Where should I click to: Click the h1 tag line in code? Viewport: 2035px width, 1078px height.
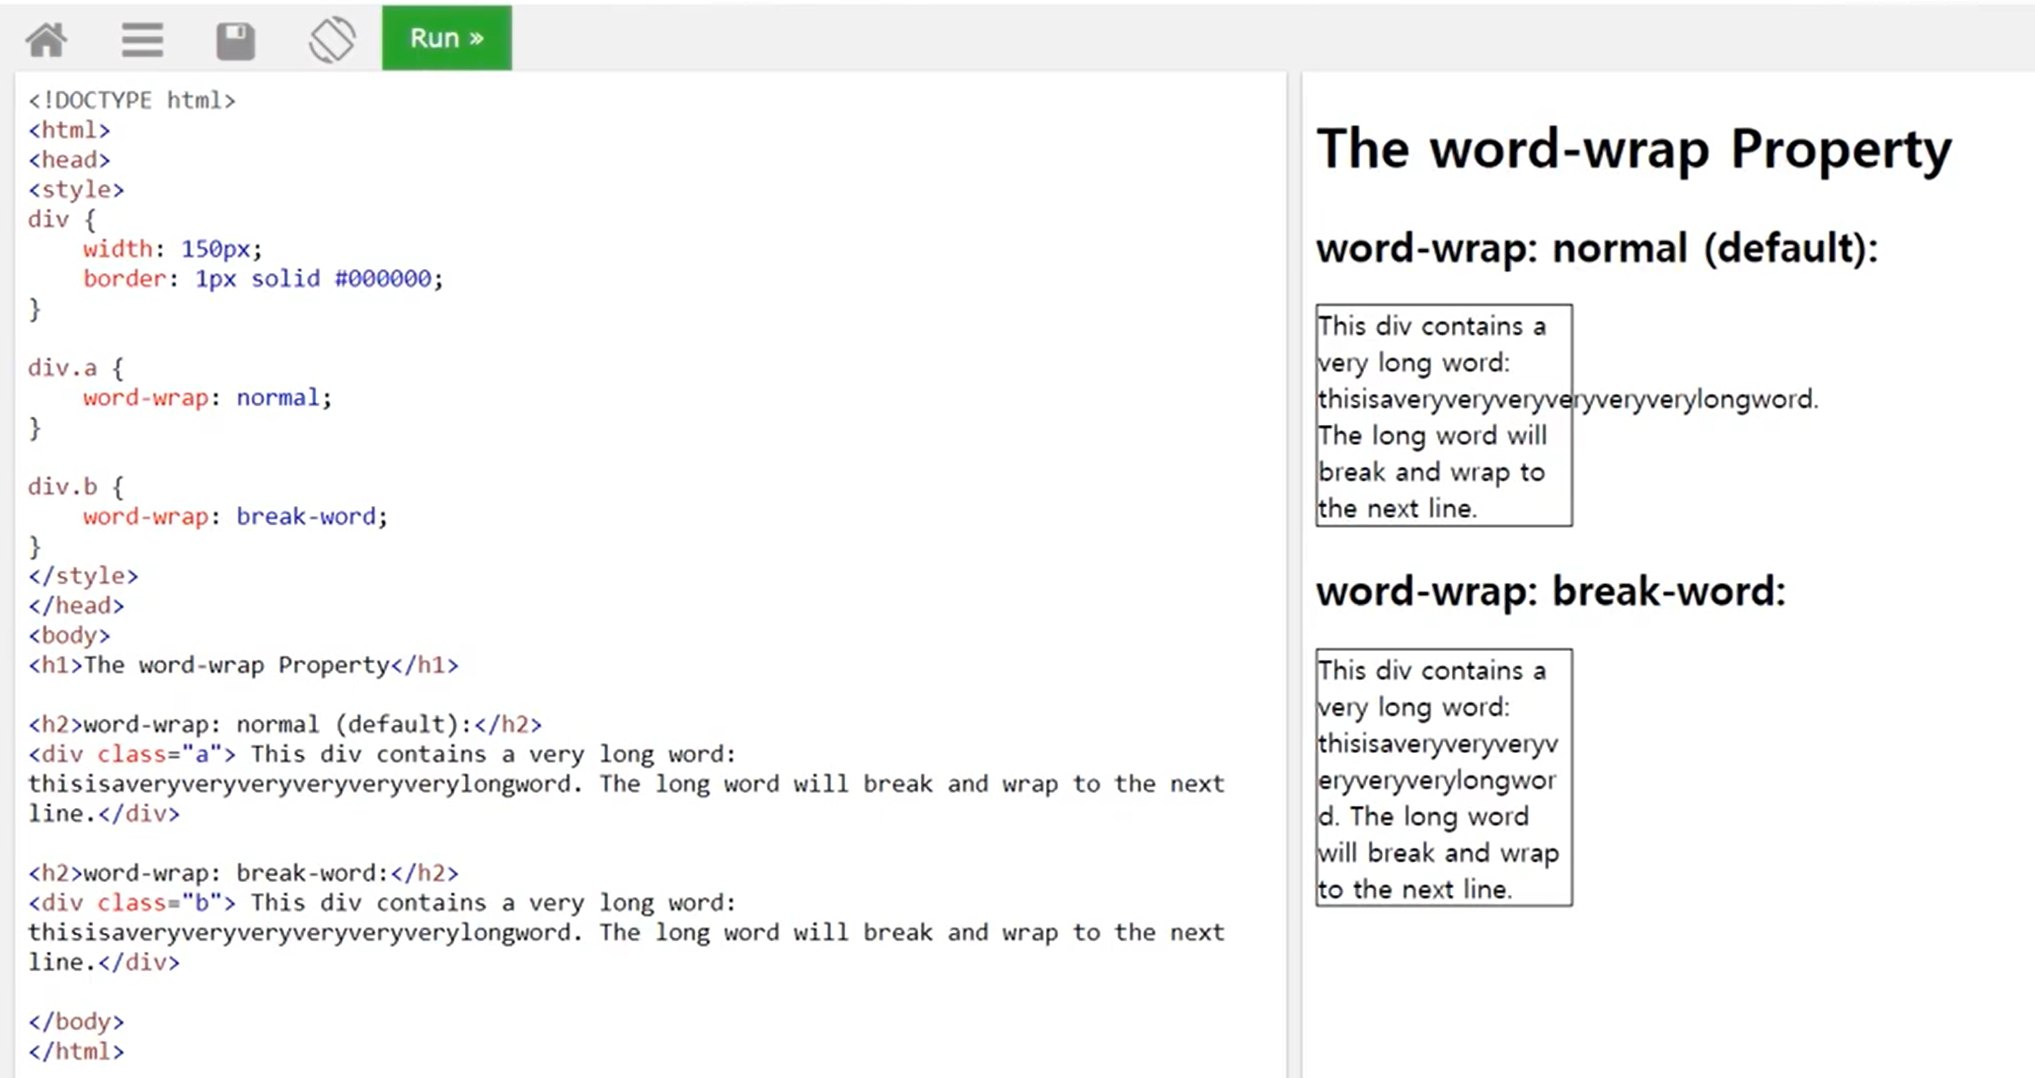[243, 665]
